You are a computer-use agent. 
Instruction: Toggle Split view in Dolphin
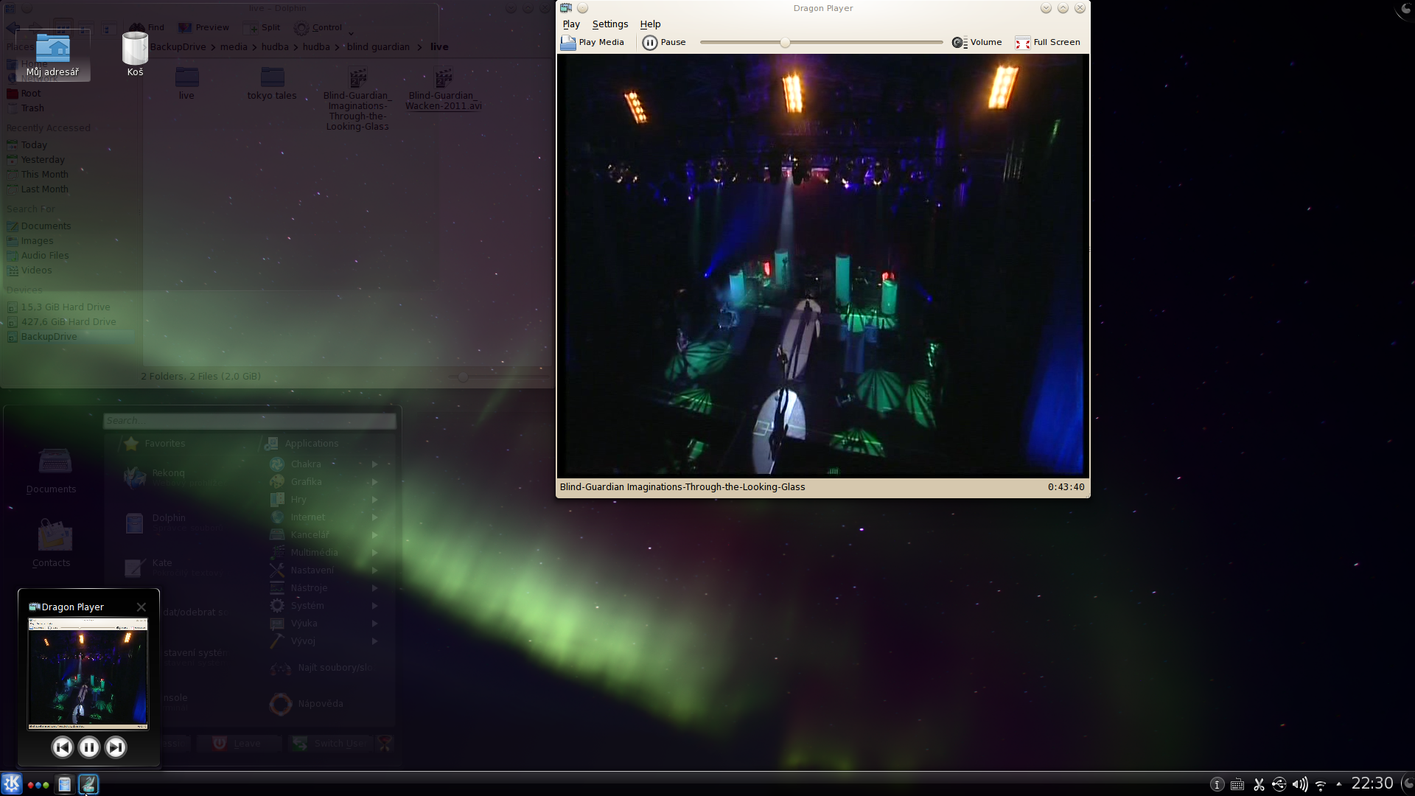pyautogui.click(x=263, y=28)
